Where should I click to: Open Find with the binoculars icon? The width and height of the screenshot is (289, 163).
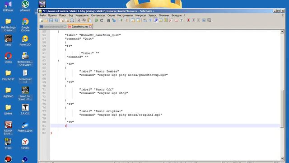click(x=108, y=20)
